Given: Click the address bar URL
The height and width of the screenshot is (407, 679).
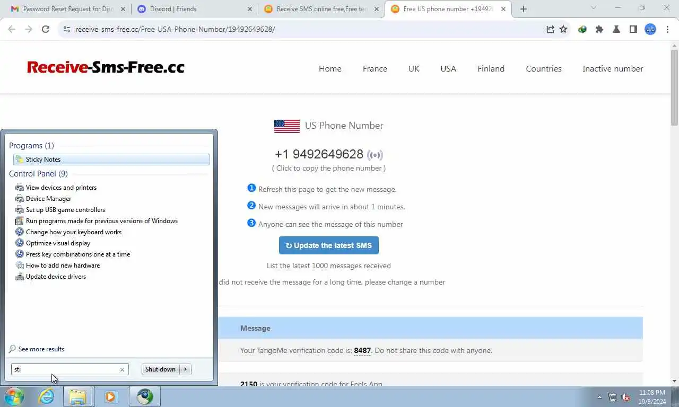Looking at the screenshot, I should coord(175,30).
